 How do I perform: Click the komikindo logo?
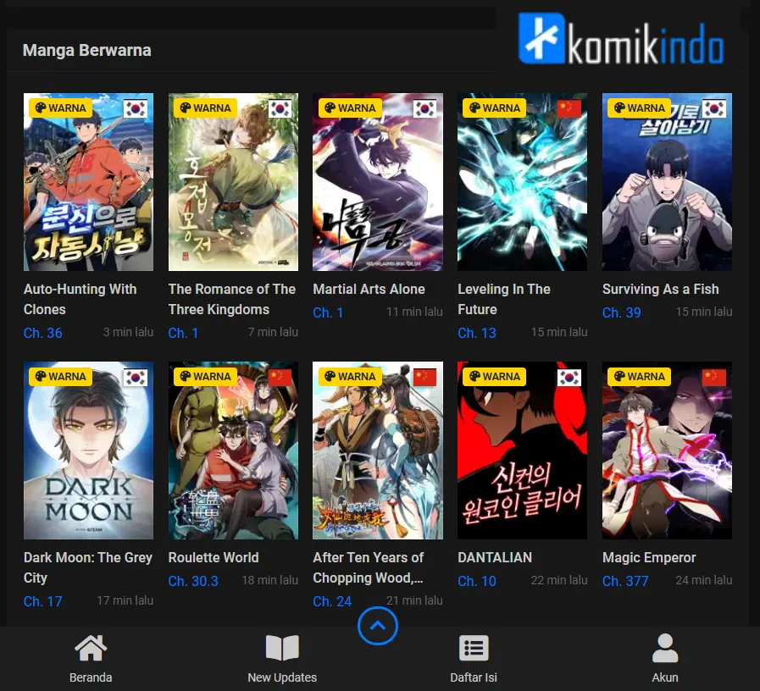point(621,39)
